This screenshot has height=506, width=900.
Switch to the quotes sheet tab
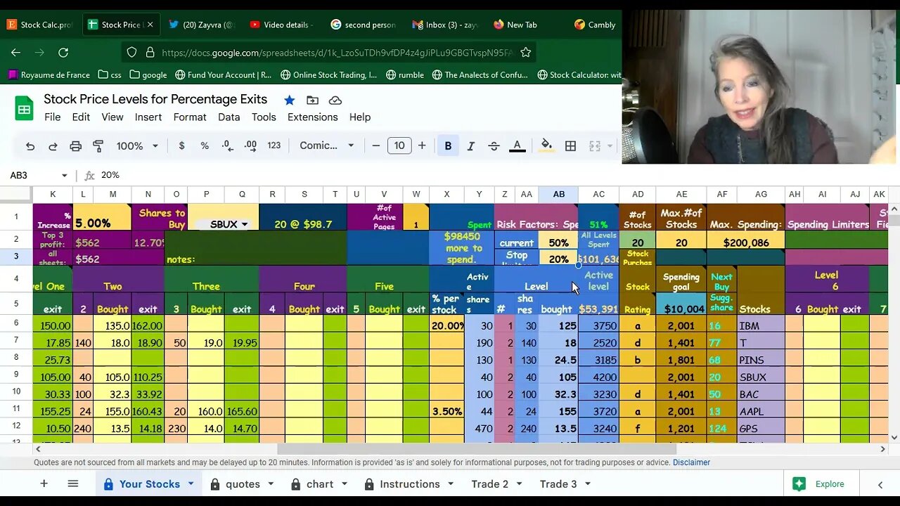pos(243,484)
